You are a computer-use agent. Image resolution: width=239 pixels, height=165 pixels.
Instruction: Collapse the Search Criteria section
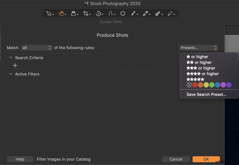(11, 58)
